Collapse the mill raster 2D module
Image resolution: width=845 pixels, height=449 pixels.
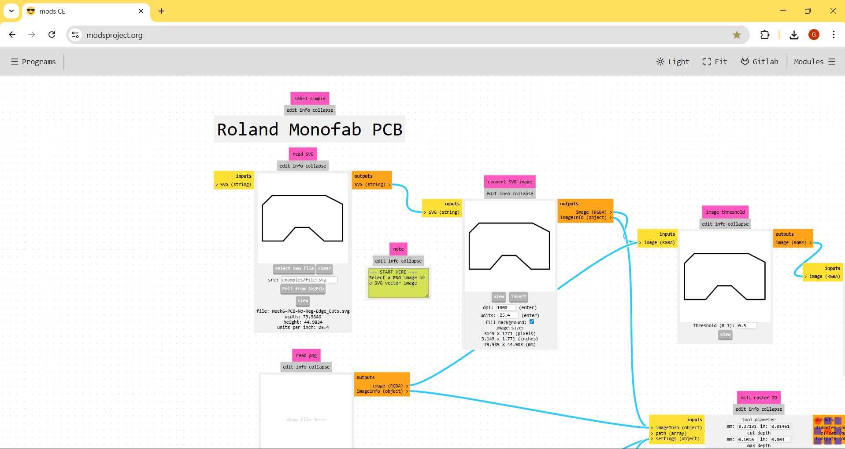pyautogui.click(x=771, y=409)
